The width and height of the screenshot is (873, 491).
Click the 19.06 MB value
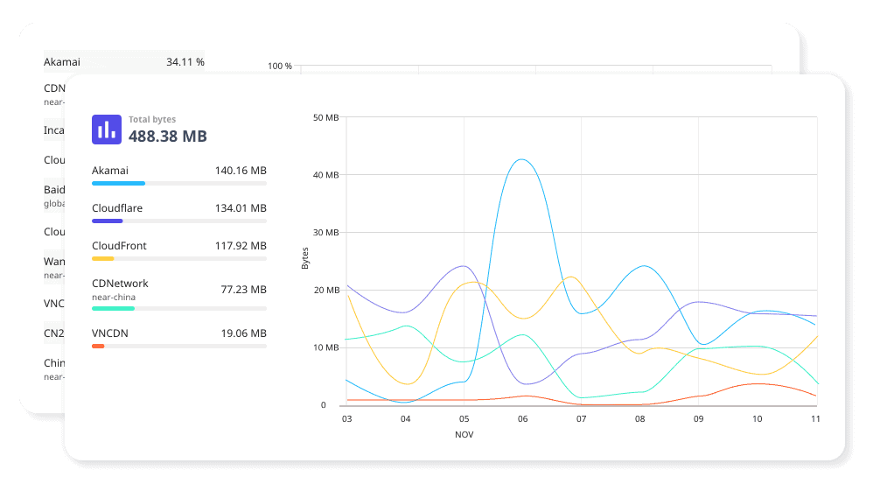coord(243,333)
